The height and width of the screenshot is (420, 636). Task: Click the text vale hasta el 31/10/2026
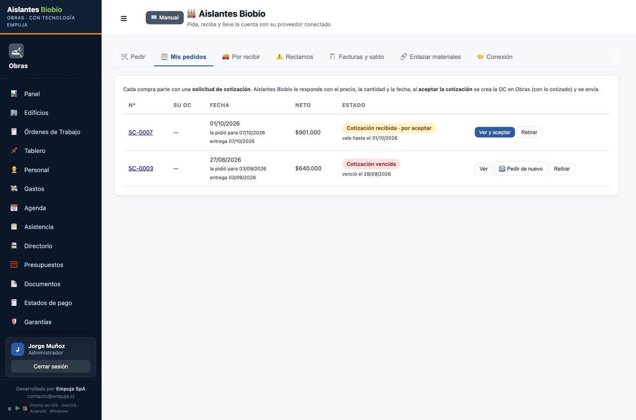[370, 138]
